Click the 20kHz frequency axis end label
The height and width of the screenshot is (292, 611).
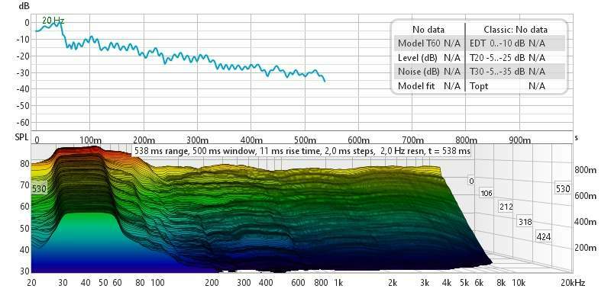(x=574, y=283)
